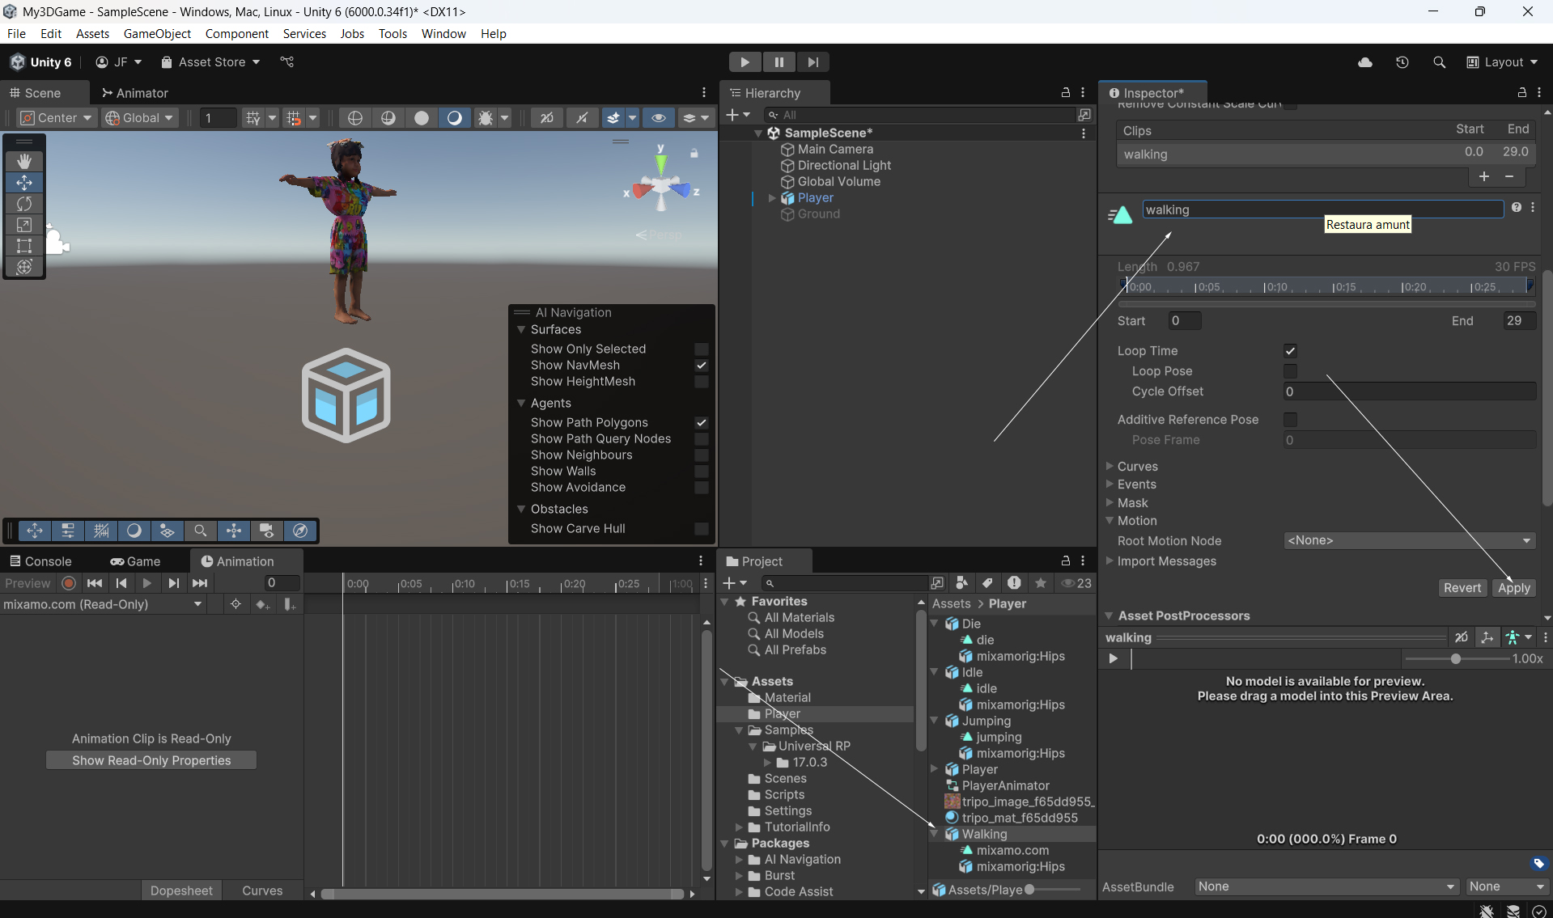Click the Step frame button
This screenshot has height=918, width=1553.
(813, 62)
